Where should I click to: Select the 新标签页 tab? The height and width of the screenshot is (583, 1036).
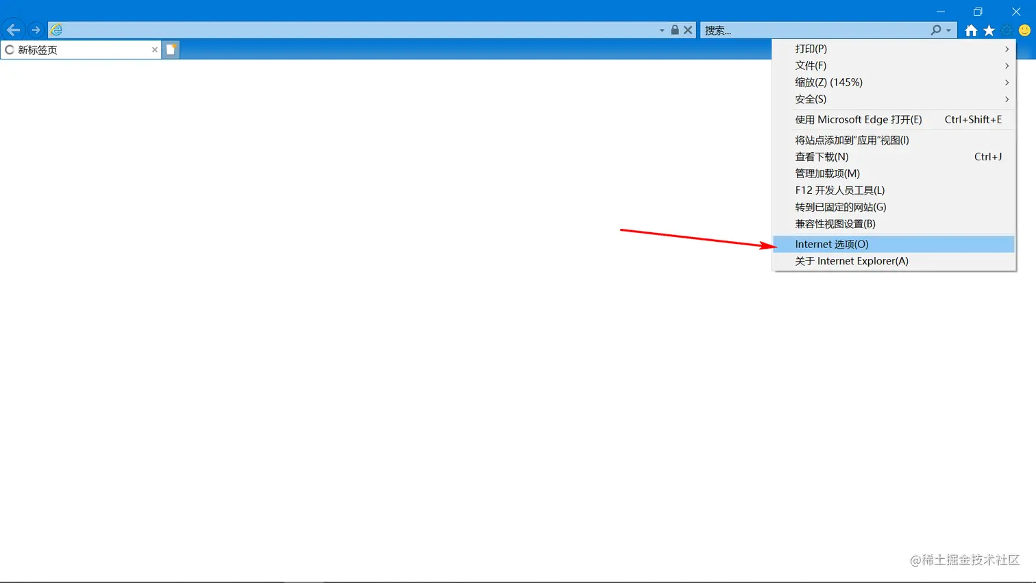[x=81, y=49]
